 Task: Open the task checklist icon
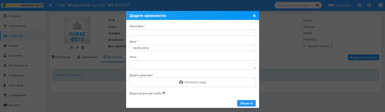point(369,5)
